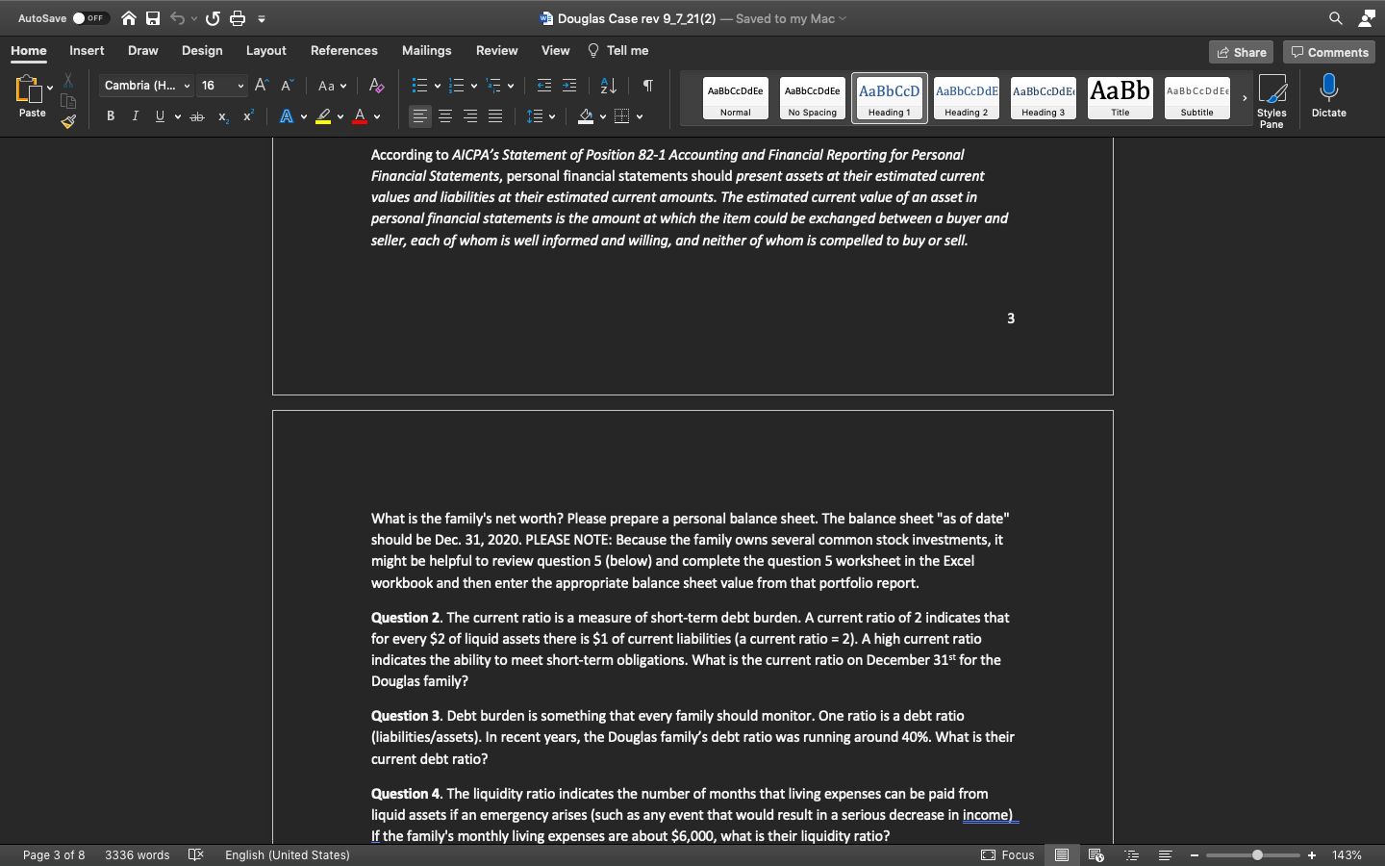Center the text
This screenshot has width=1385, height=866.
[445, 116]
